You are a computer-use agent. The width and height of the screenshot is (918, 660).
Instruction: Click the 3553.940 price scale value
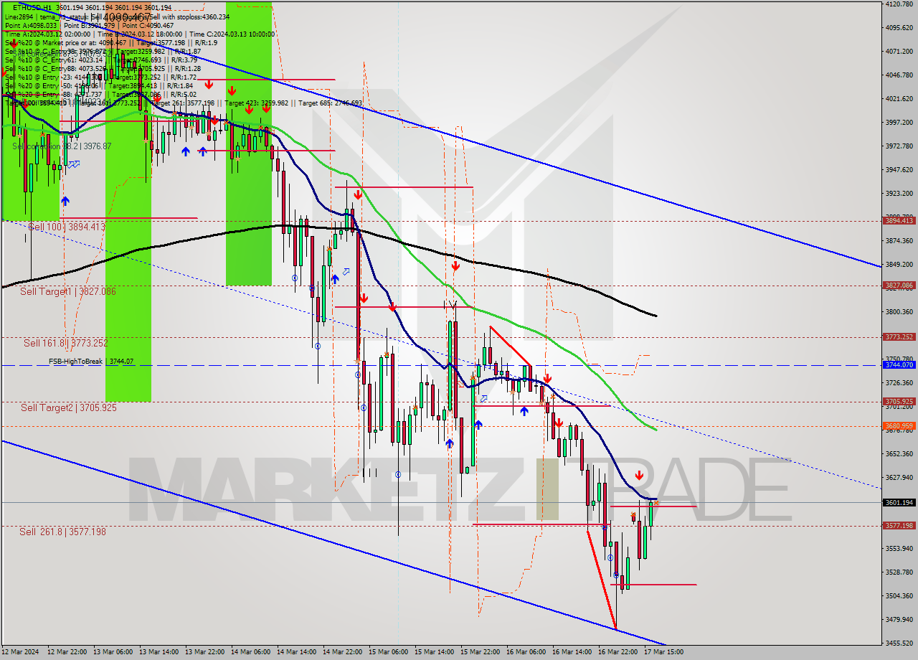899,549
